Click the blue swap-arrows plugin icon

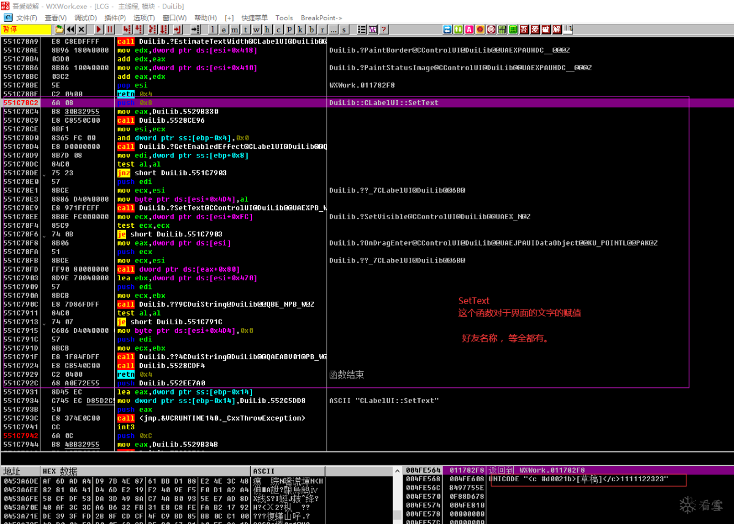pos(448,29)
